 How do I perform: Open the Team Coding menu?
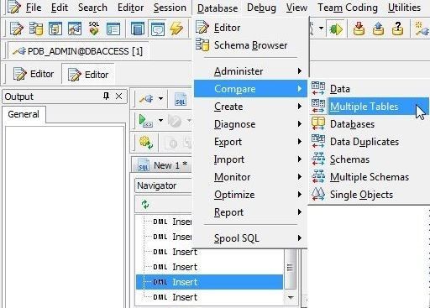348,8
